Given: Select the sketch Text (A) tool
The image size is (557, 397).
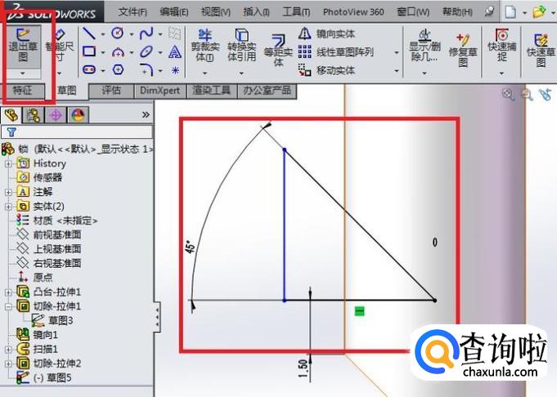Looking at the screenshot, I should point(175,51).
